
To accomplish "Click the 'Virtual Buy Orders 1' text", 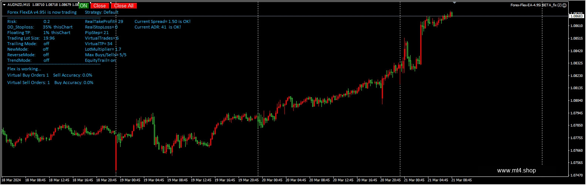I will tap(28, 75).
